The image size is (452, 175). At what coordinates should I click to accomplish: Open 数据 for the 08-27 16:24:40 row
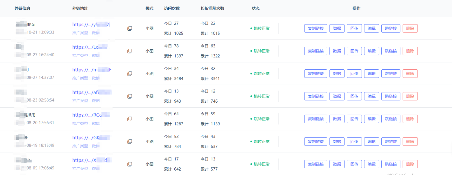coord(337,51)
